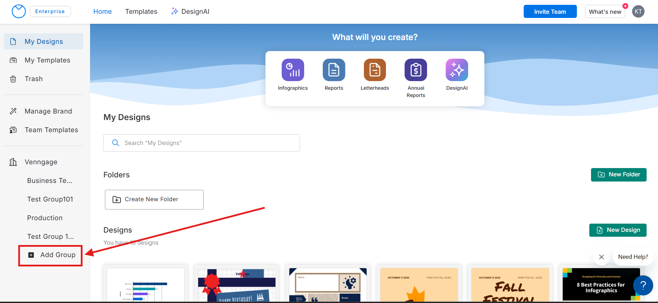
Task: Focus the Search My Designs field
Action: tap(202, 143)
